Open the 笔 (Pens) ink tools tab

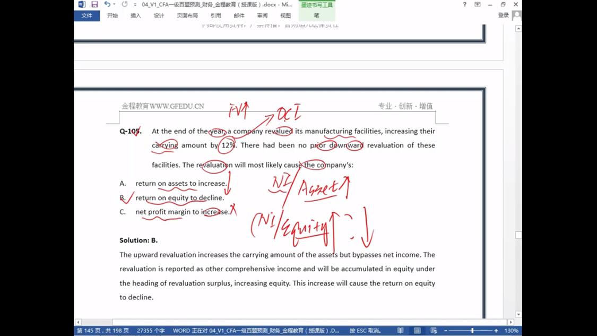(x=316, y=15)
